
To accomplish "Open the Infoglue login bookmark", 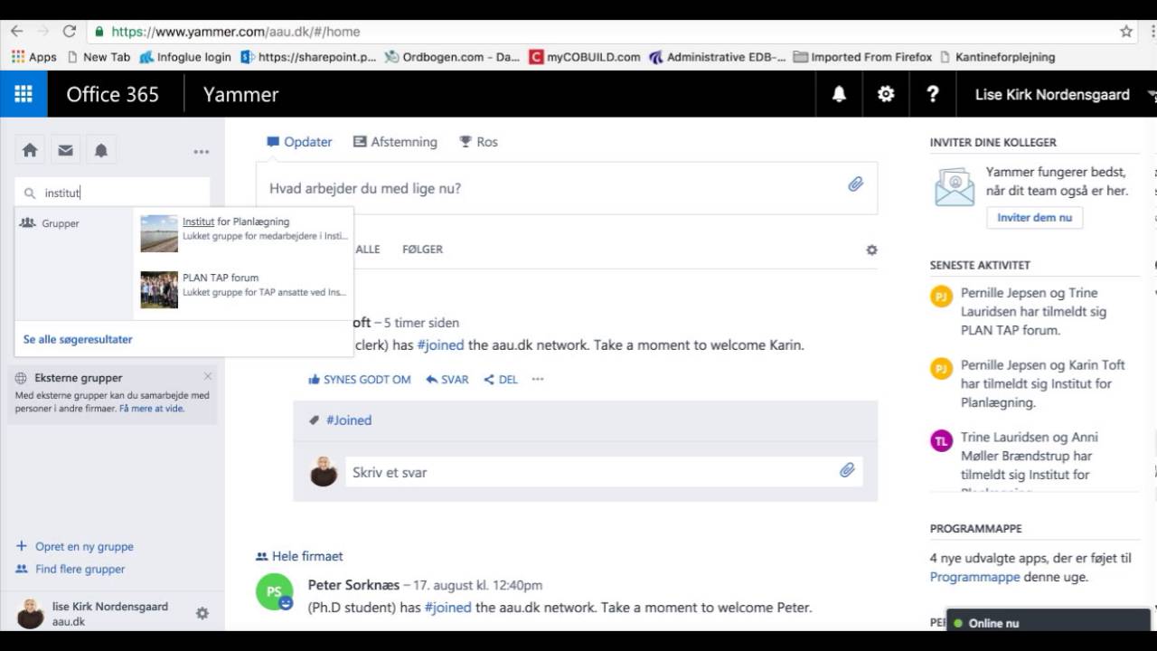I will pos(184,57).
